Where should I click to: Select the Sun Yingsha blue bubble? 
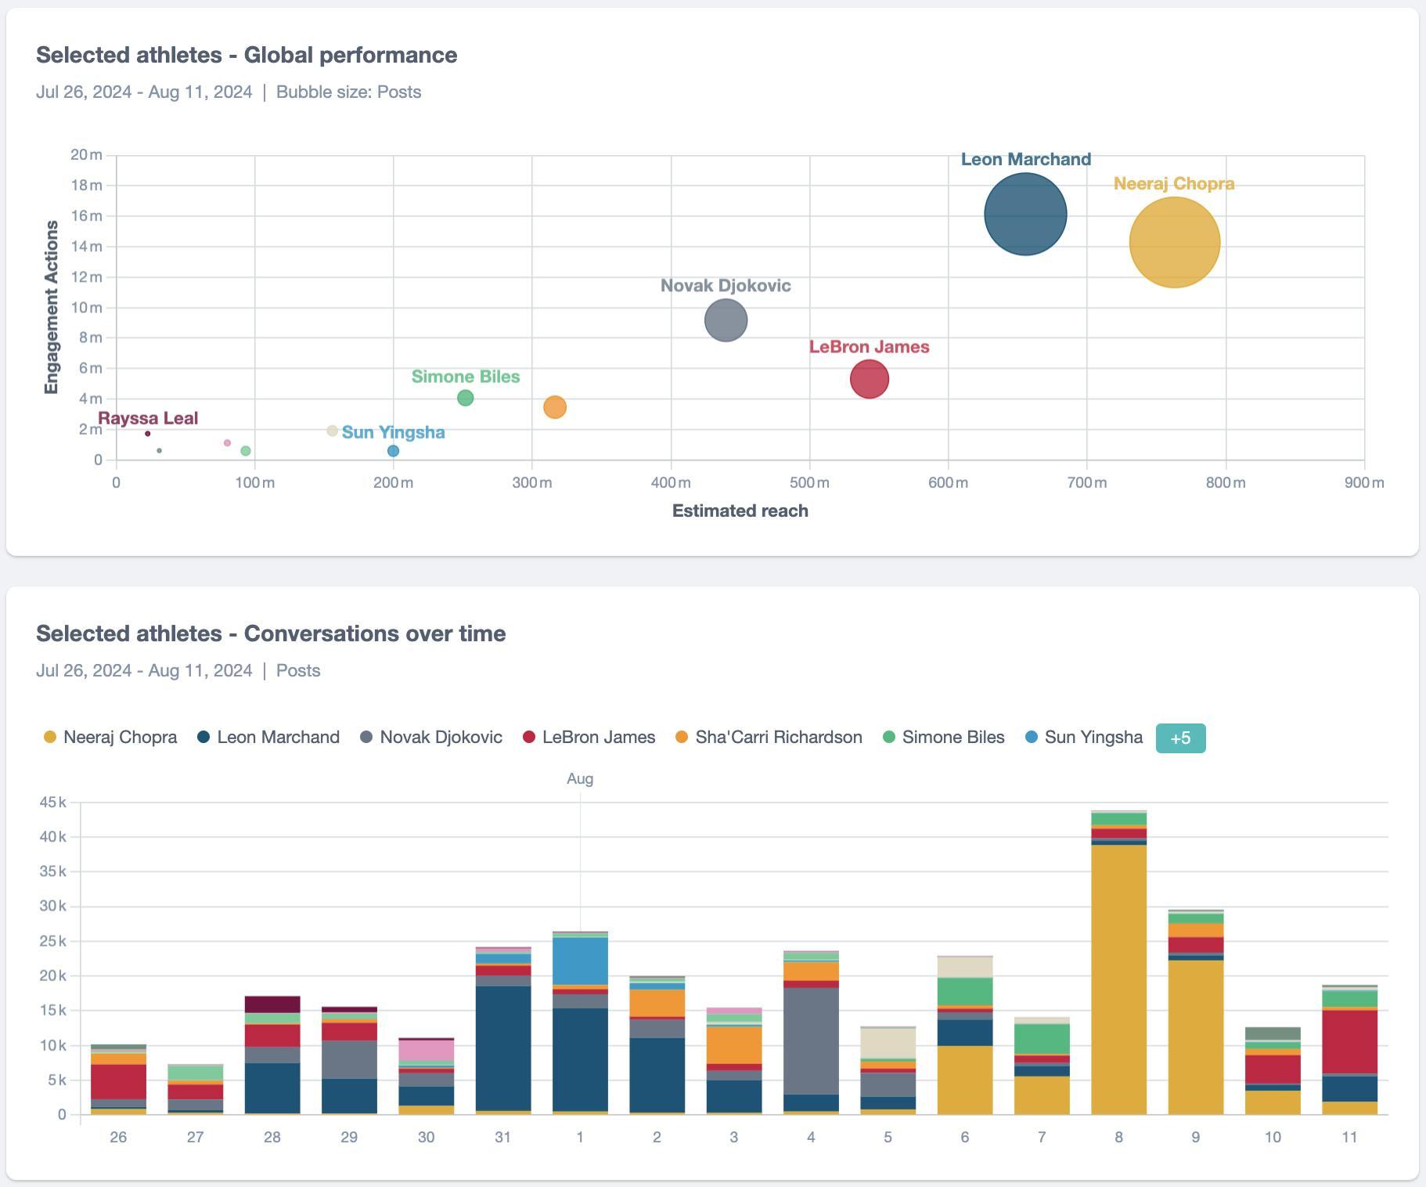click(x=393, y=451)
